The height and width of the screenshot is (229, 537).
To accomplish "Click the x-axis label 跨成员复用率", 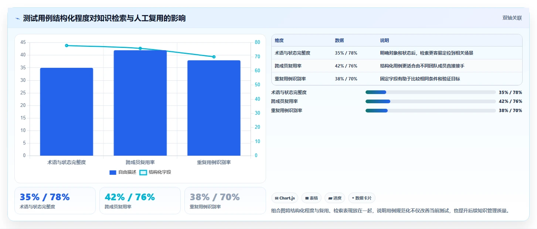I will (140, 162).
